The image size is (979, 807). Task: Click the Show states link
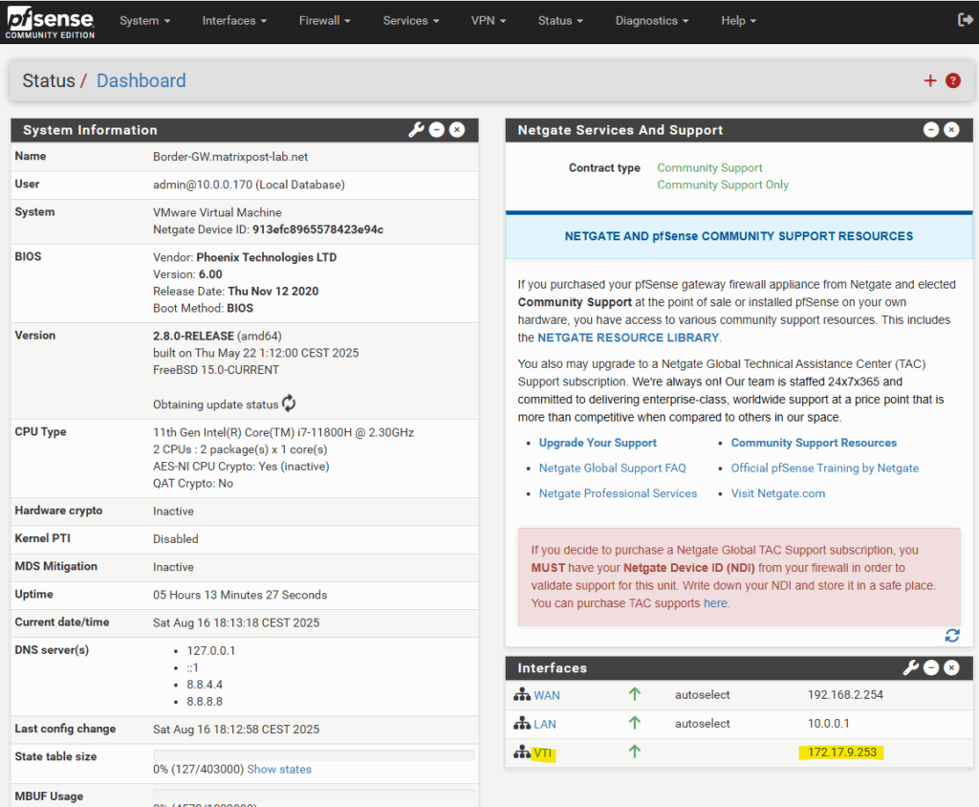279,770
